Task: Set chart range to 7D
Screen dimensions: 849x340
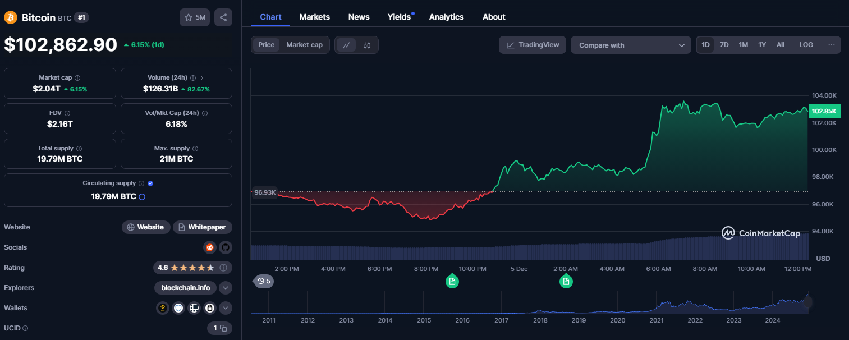Action: coord(724,45)
